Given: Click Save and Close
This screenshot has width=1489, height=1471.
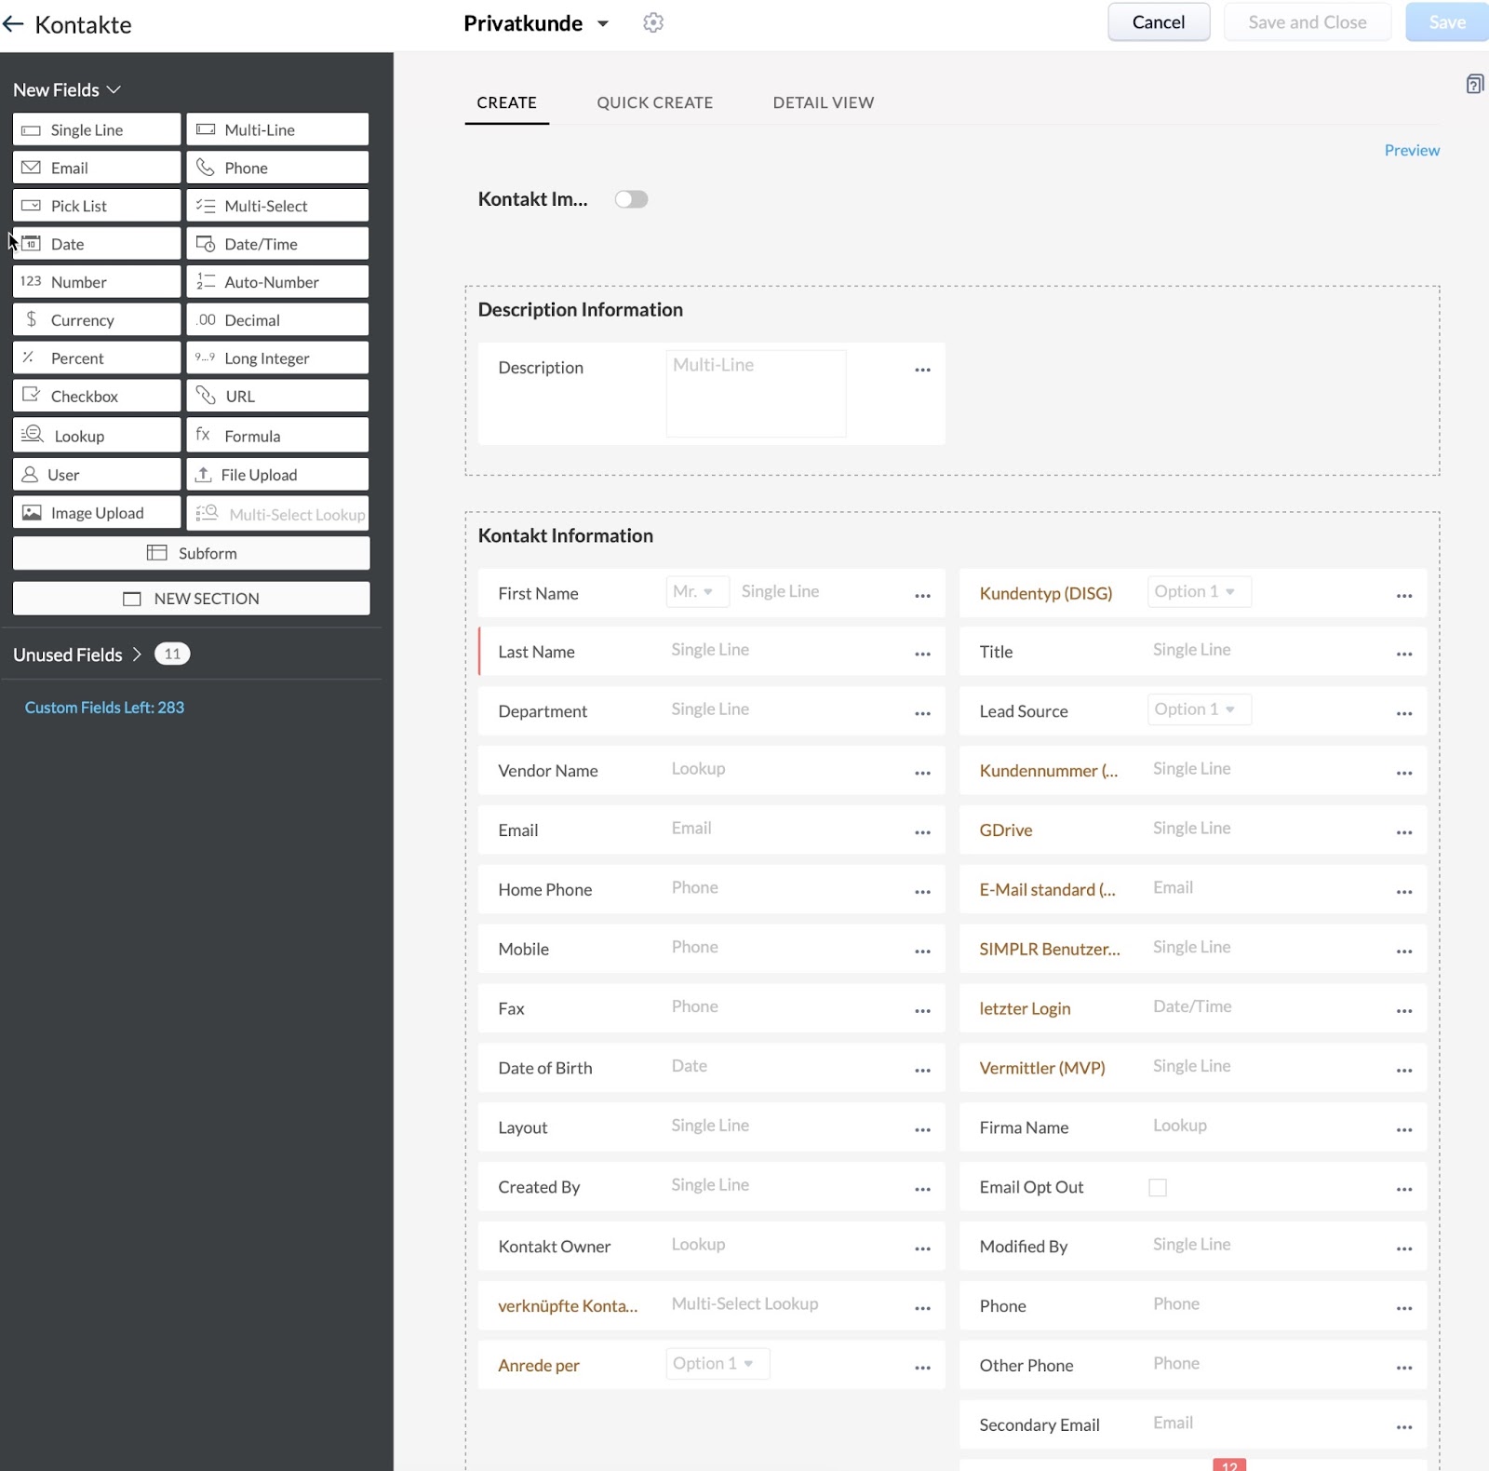Looking at the screenshot, I should (1308, 22).
